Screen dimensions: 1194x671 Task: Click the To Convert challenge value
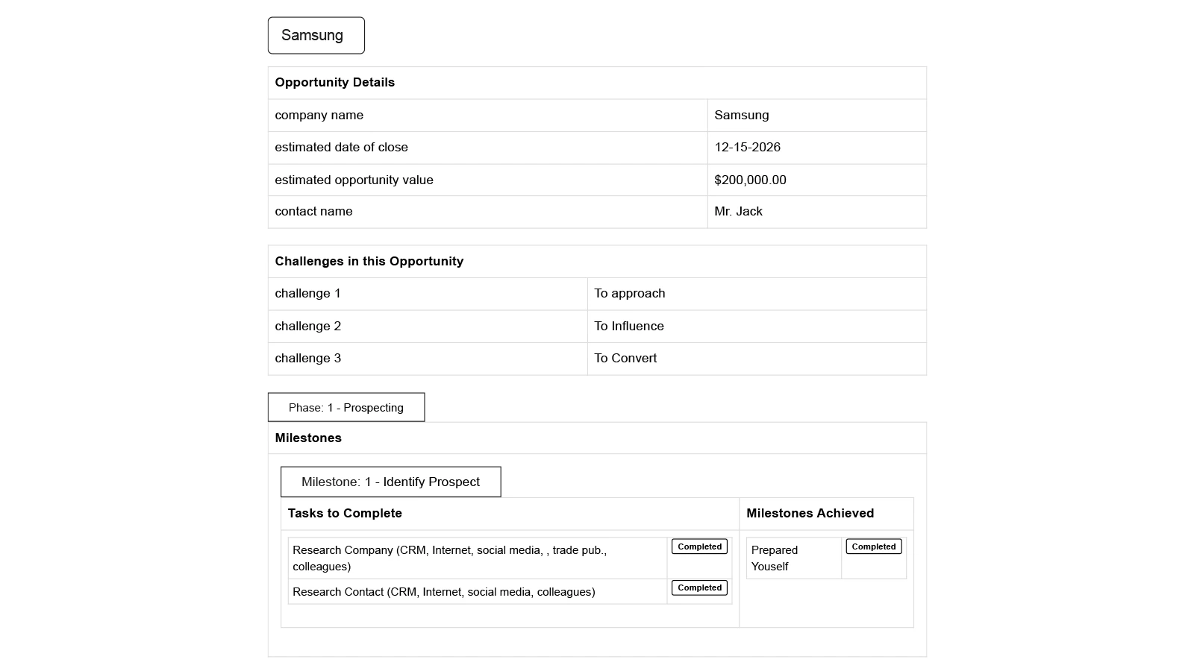click(x=625, y=359)
